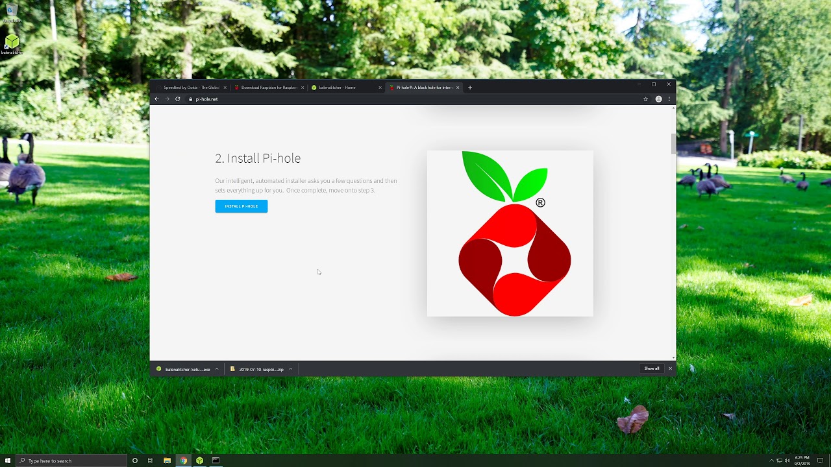Select the Recycle Bin desktop icon
Viewport: 831px width, 467px height.
12,13
